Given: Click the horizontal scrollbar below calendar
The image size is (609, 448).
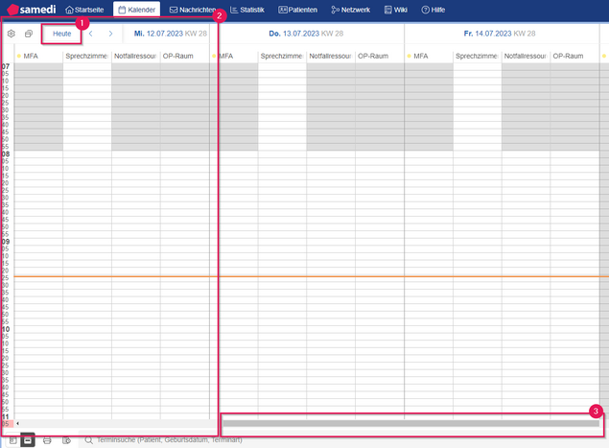Looking at the screenshot, I should 410,422.
